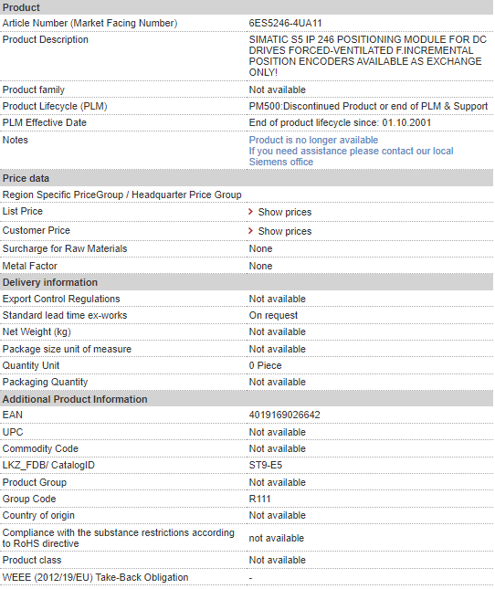Screen dimensions: 495x589
Task: Show prices for List Price
Action: tap(285, 212)
